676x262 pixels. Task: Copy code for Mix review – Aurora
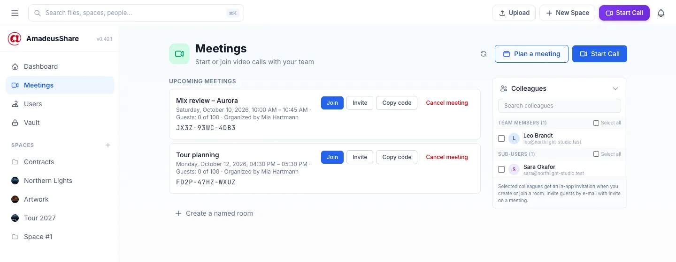tap(397, 103)
